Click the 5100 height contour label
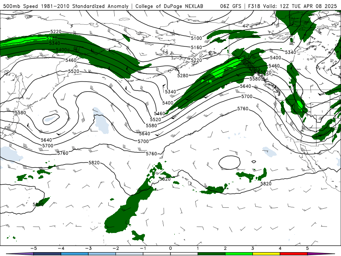 tap(197, 38)
